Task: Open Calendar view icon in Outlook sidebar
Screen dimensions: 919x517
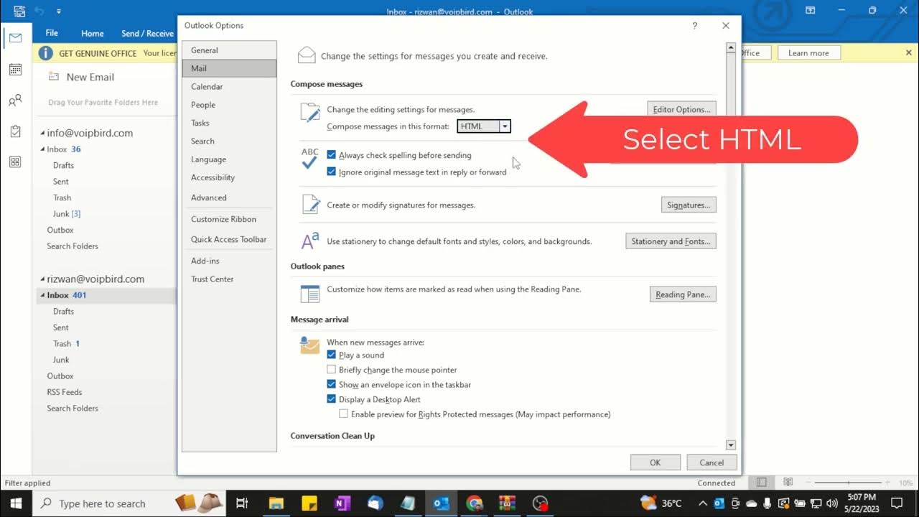Action: pyautogui.click(x=15, y=69)
